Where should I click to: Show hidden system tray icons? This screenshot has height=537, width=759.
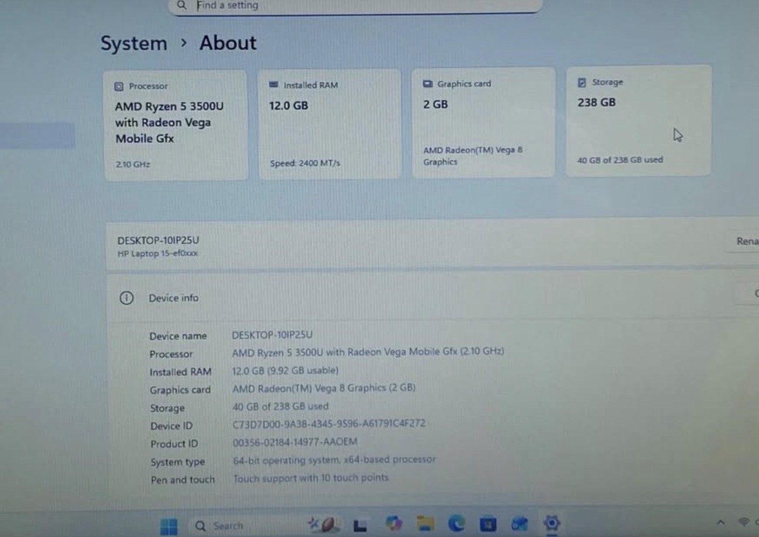[x=720, y=522]
